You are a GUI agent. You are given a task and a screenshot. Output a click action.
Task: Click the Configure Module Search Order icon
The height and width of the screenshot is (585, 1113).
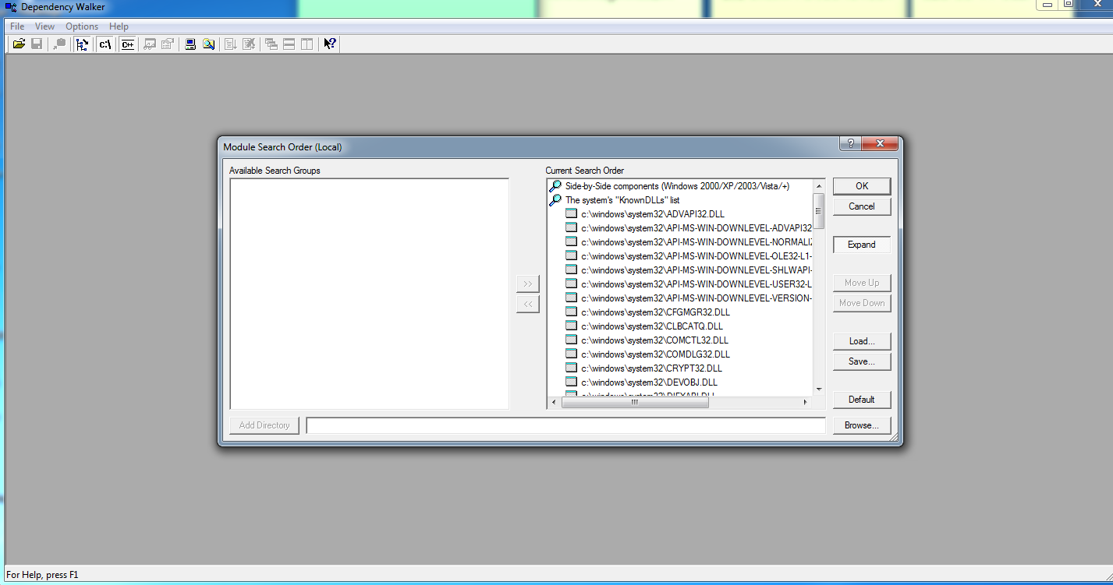click(208, 44)
